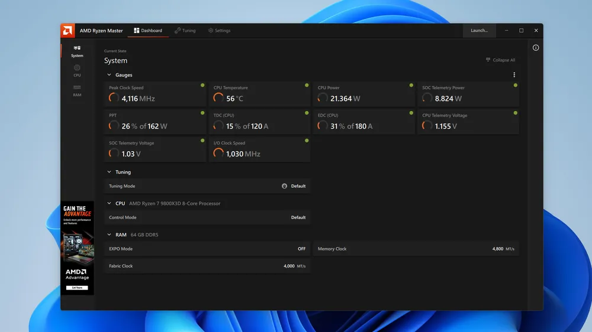This screenshot has width=592, height=332.
Task: Click the TDC (CPU) gauge dial
Action: click(x=218, y=126)
